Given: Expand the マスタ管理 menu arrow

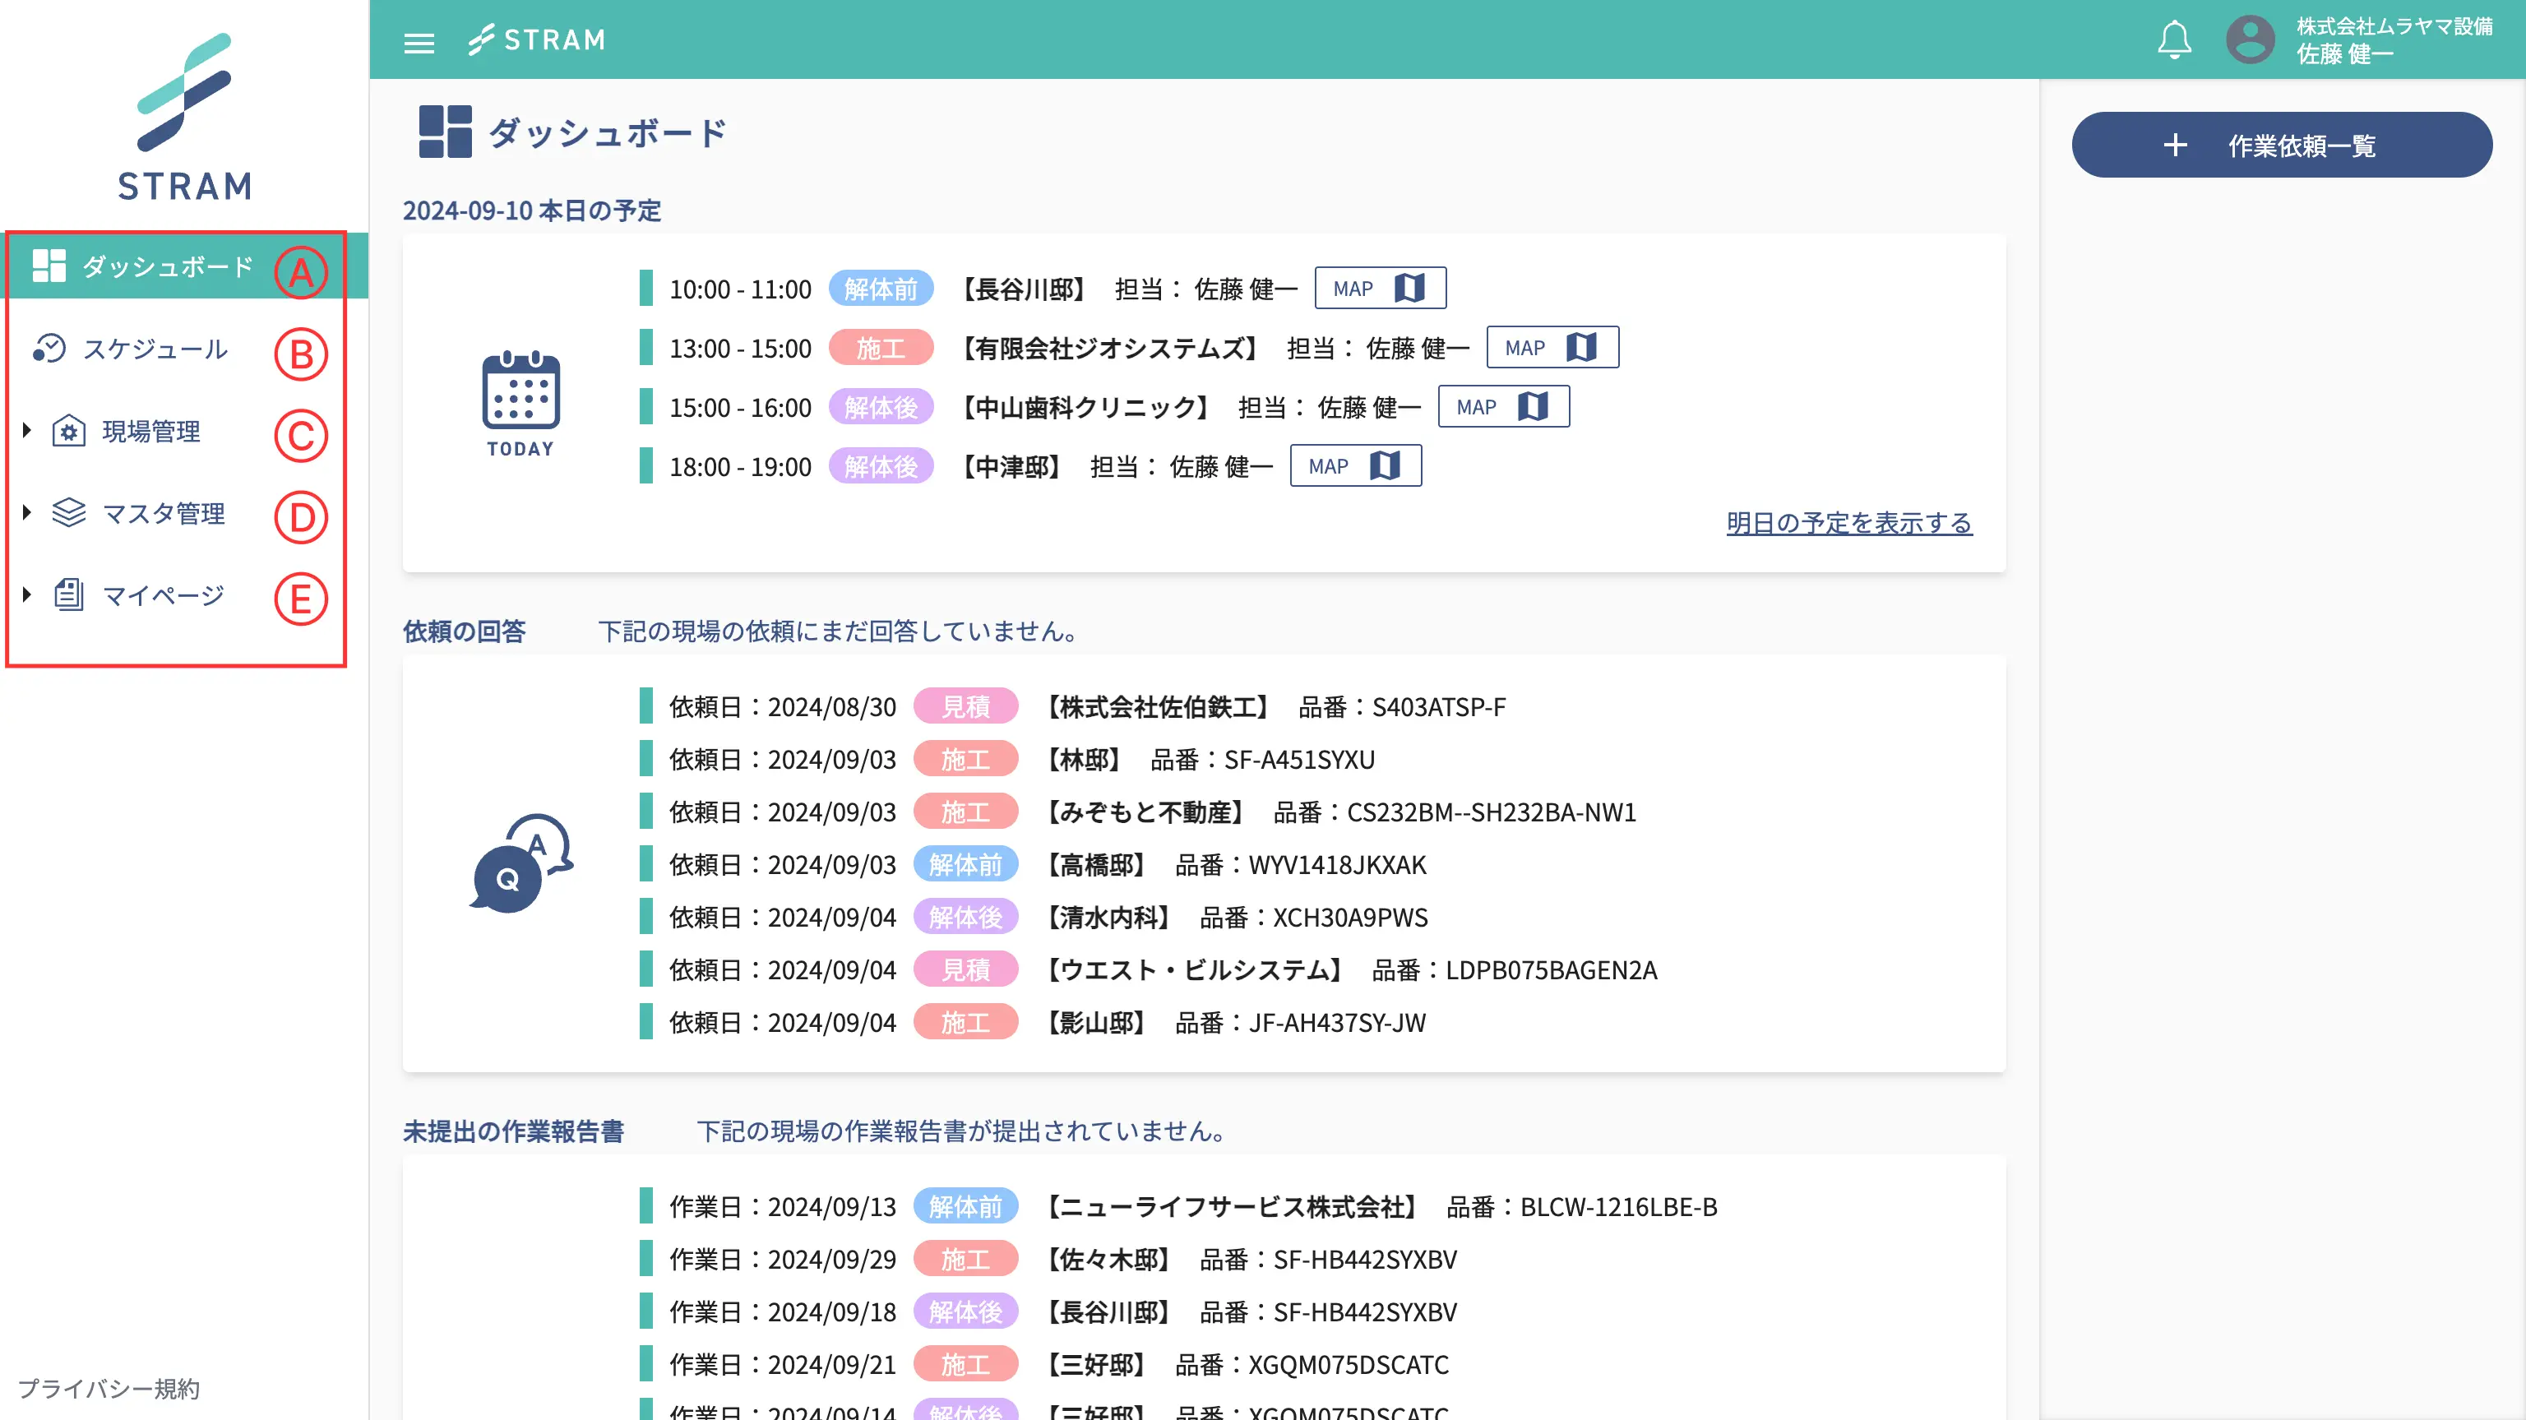Looking at the screenshot, I should (x=27, y=512).
